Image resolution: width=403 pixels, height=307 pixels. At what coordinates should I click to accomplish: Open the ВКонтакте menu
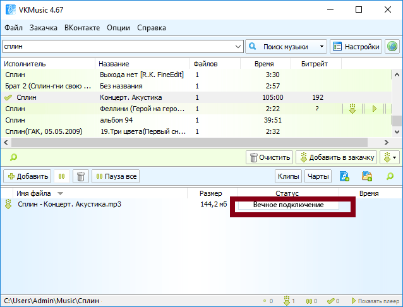[x=82, y=28]
